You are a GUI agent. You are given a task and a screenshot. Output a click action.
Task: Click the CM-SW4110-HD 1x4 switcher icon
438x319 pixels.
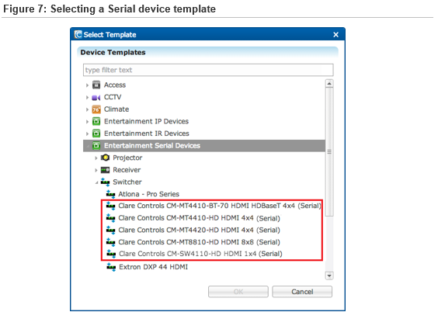point(111,254)
